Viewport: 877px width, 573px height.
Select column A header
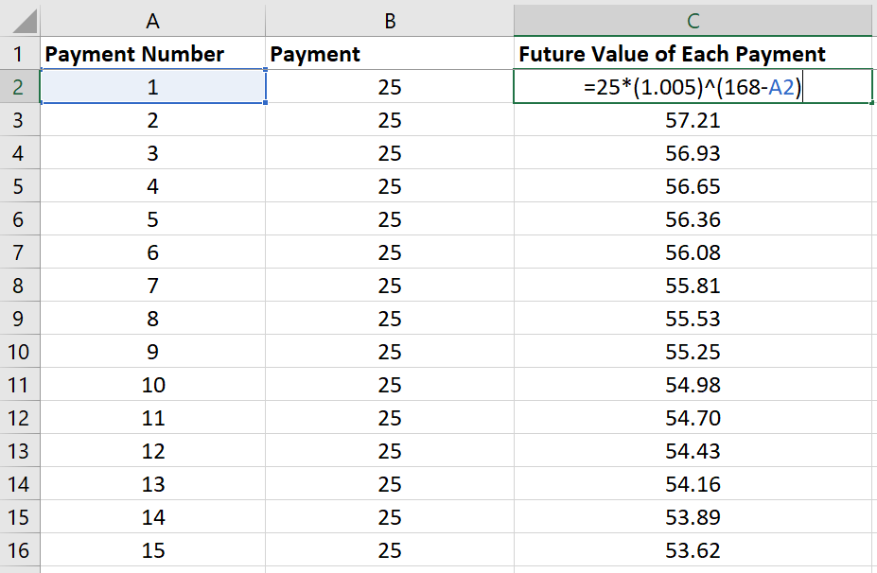(152, 19)
